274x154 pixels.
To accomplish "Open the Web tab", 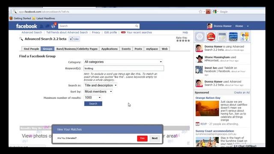I will point(164,49).
